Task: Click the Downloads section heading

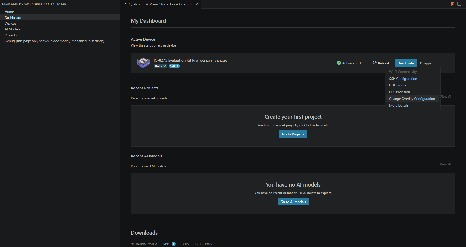Action: [144, 233]
